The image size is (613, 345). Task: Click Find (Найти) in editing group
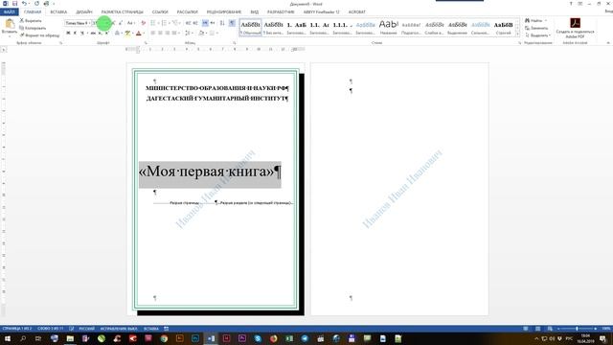pyautogui.click(x=535, y=20)
